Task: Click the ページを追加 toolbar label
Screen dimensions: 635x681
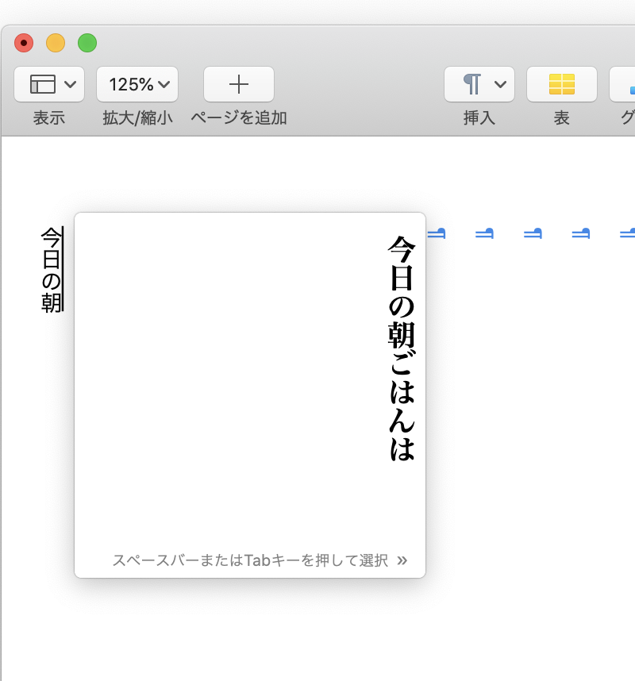Action: (238, 118)
